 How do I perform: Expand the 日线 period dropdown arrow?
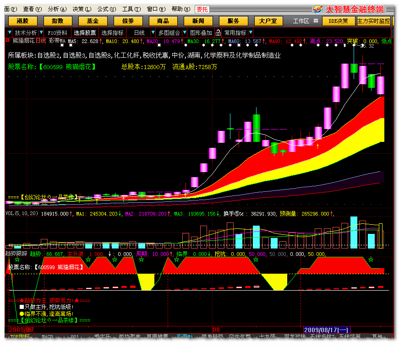(x=153, y=32)
